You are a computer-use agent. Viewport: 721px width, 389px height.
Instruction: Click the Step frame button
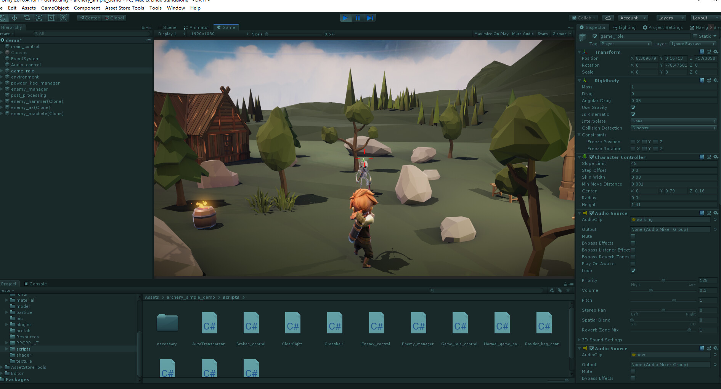[x=370, y=18]
